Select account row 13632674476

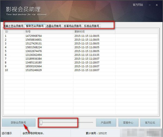[x=33, y=51]
